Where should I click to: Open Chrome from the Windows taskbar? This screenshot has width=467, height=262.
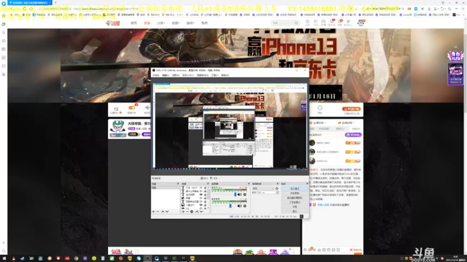(76, 259)
